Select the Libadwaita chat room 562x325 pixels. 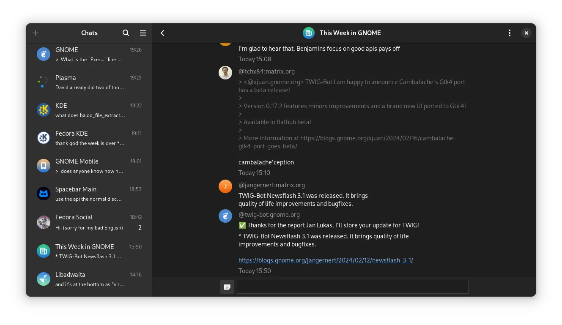89,279
